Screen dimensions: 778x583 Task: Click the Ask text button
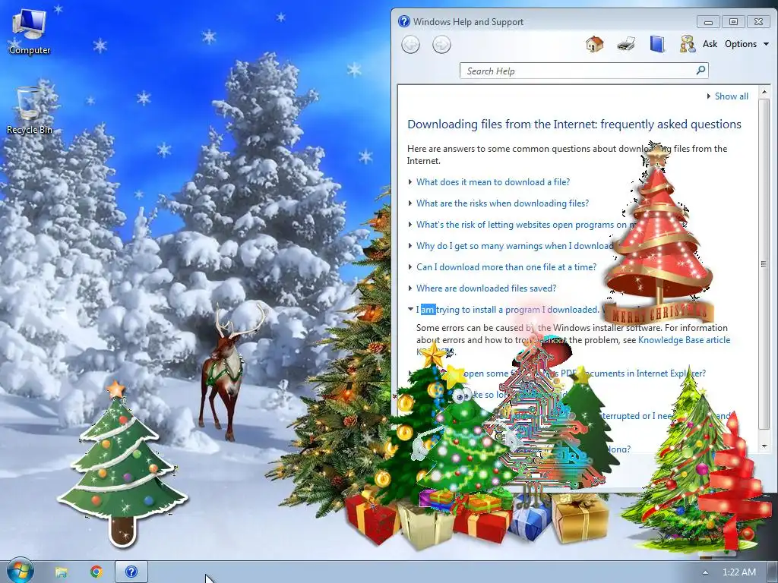click(710, 44)
